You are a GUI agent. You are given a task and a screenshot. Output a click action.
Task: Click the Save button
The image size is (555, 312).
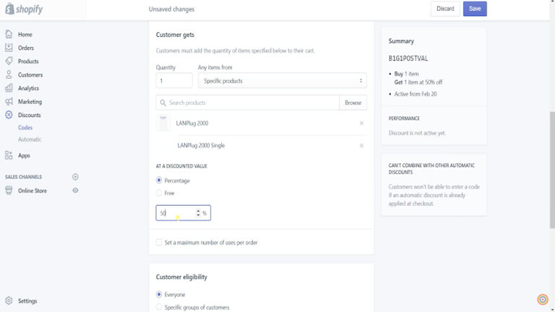475,9
